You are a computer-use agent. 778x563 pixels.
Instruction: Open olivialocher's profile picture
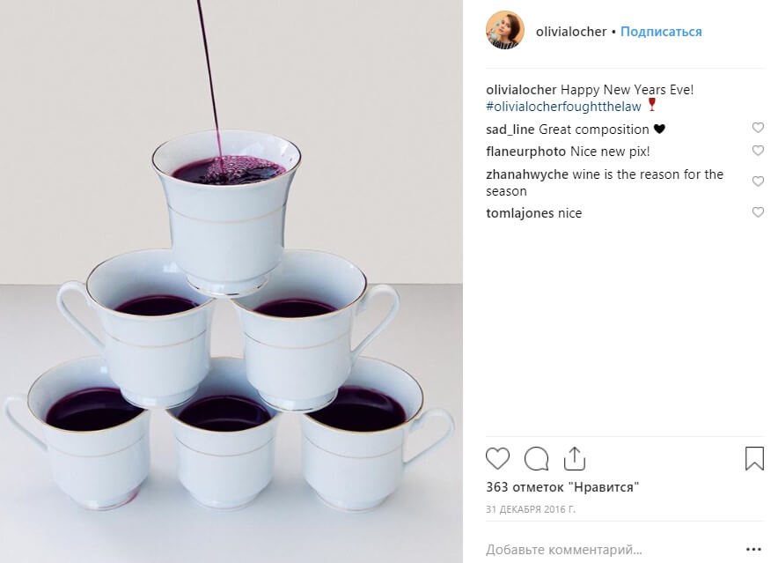505,31
